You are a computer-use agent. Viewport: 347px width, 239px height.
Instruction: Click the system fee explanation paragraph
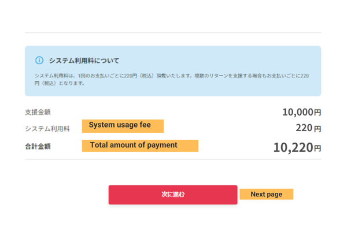pos(173,76)
